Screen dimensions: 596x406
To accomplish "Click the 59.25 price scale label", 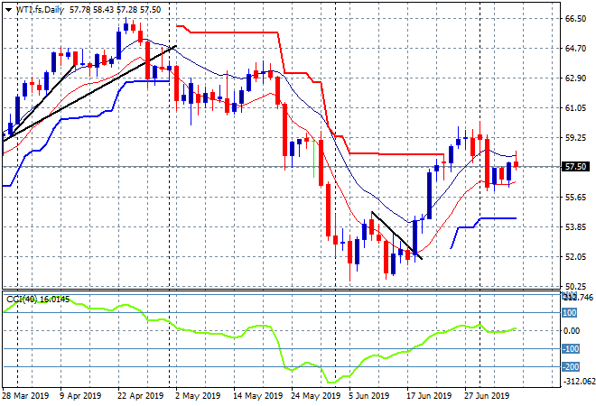I will [575, 137].
